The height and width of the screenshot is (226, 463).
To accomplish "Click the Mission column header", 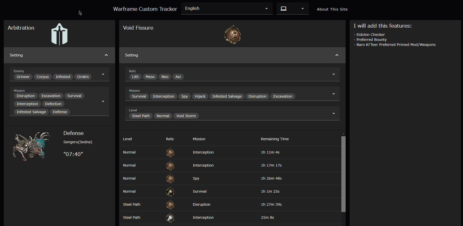I will [x=199, y=139].
